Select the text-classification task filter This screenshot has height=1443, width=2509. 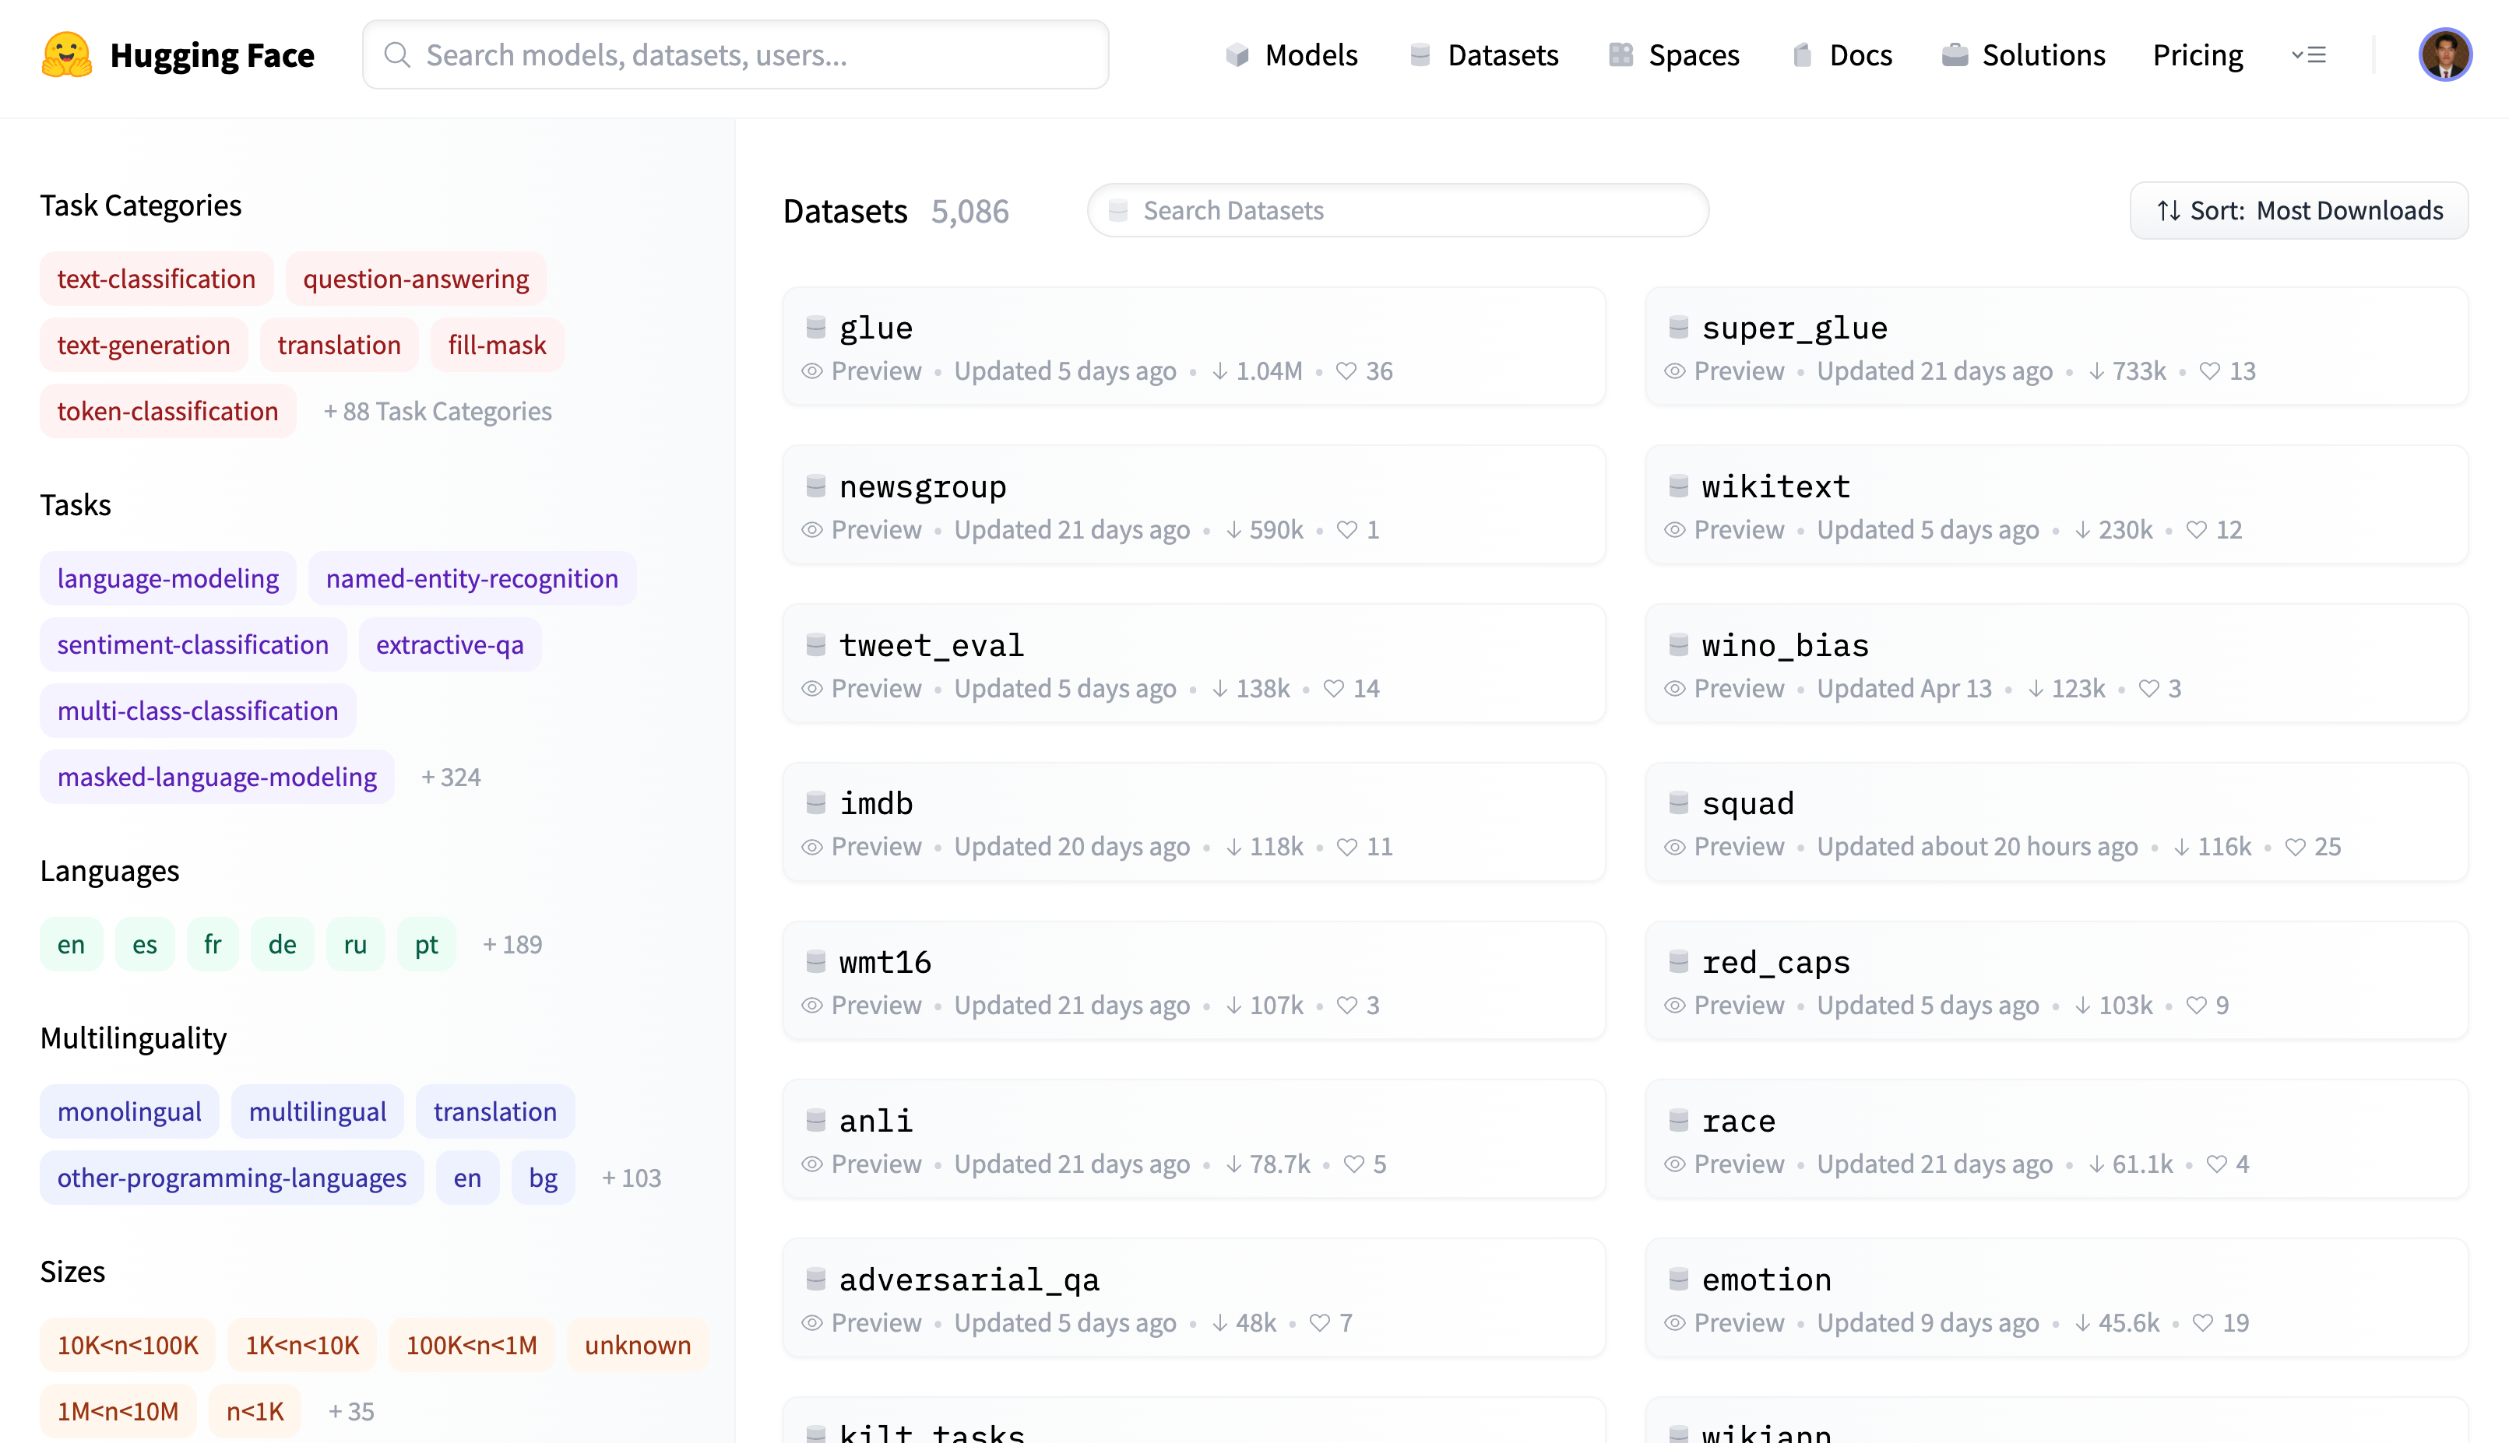tap(157, 277)
